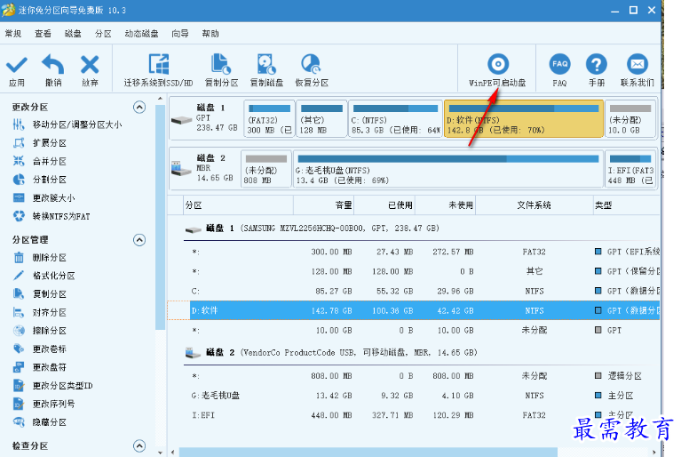Sort by the 分区 column header
The width and height of the screenshot is (681, 457).
coord(238,205)
